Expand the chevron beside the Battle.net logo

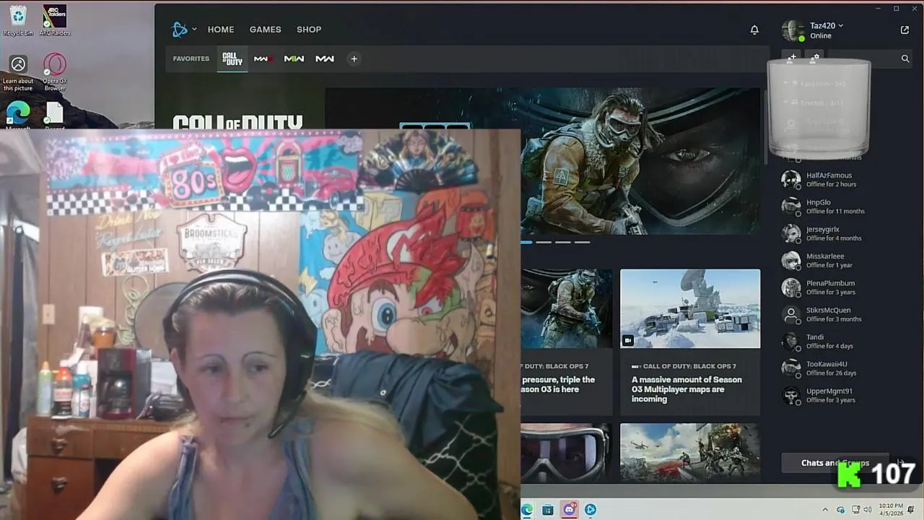coord(194,30)
